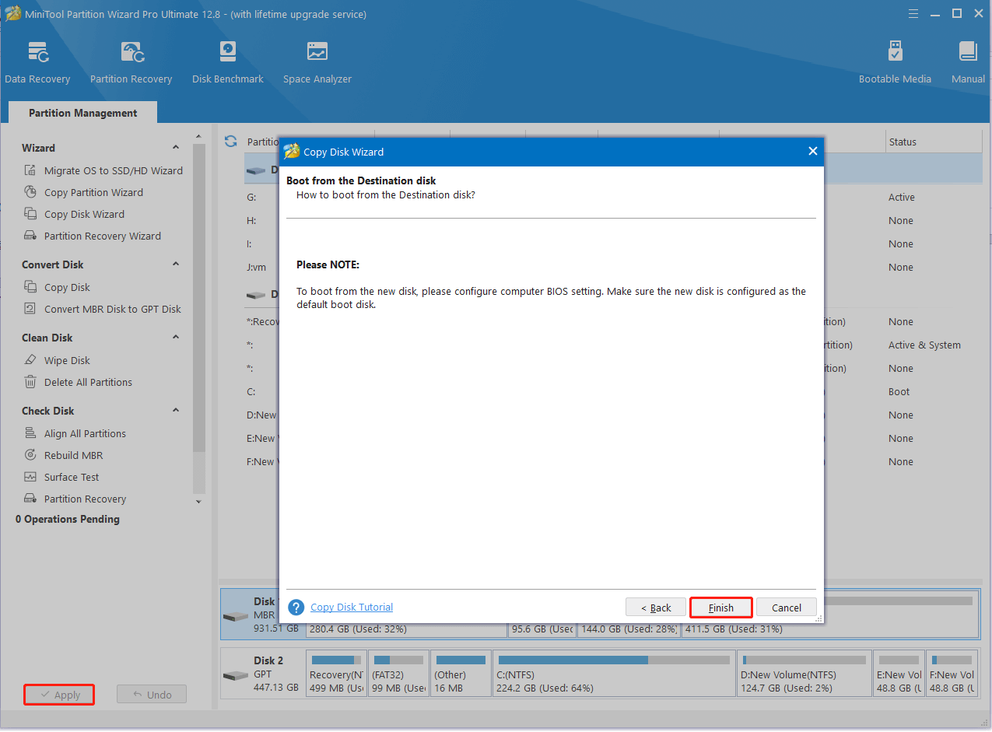Open the Copy Disk Tutorial link
The height and width of the screenshot is (732, 992).
click(x=351, y=608)
